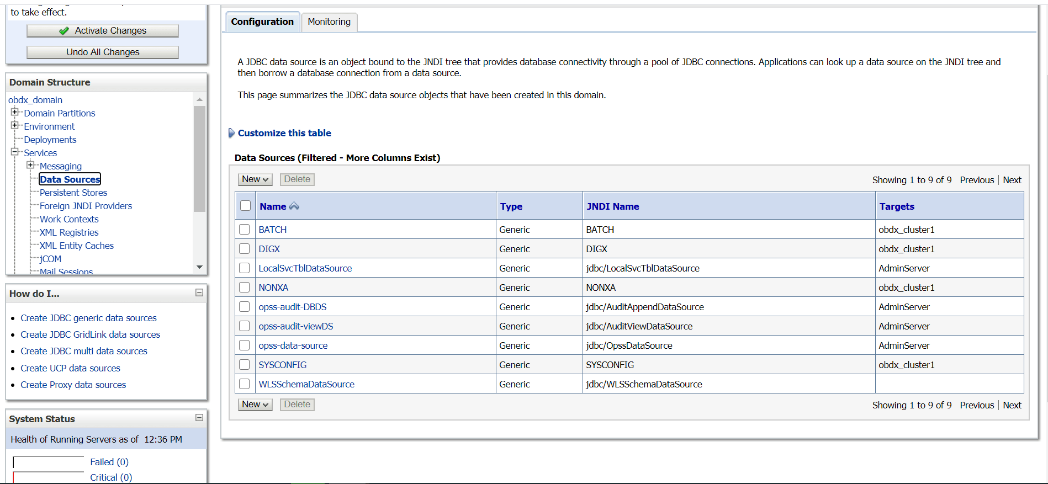Expand the Messaging tree node

(30, 165)
